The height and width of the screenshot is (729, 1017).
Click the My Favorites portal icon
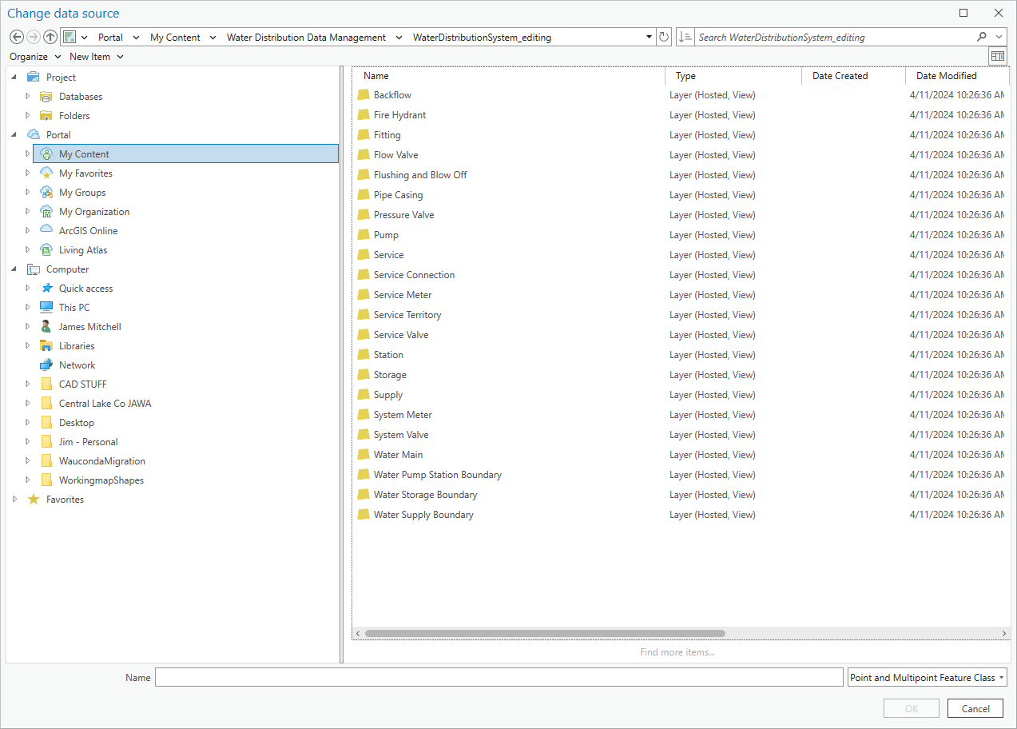pyautogui.click(x=46, y=173)
